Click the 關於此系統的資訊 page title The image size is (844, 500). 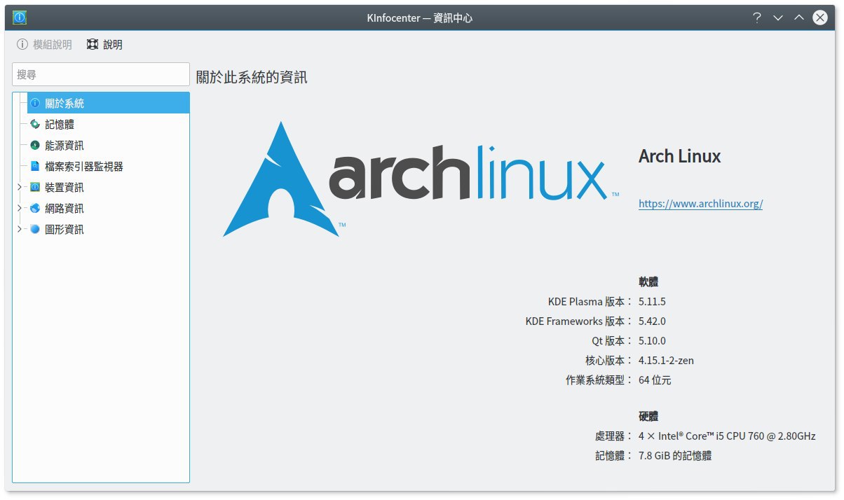point(252,77)
